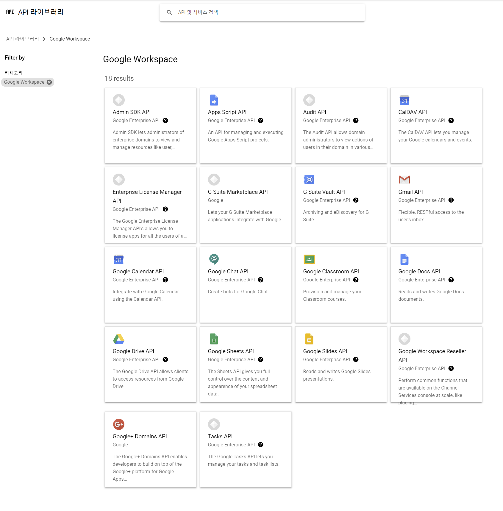Click help icon on Workspace Reseller API card
Viewport: 503px width, 511px height.
(451, 369)
